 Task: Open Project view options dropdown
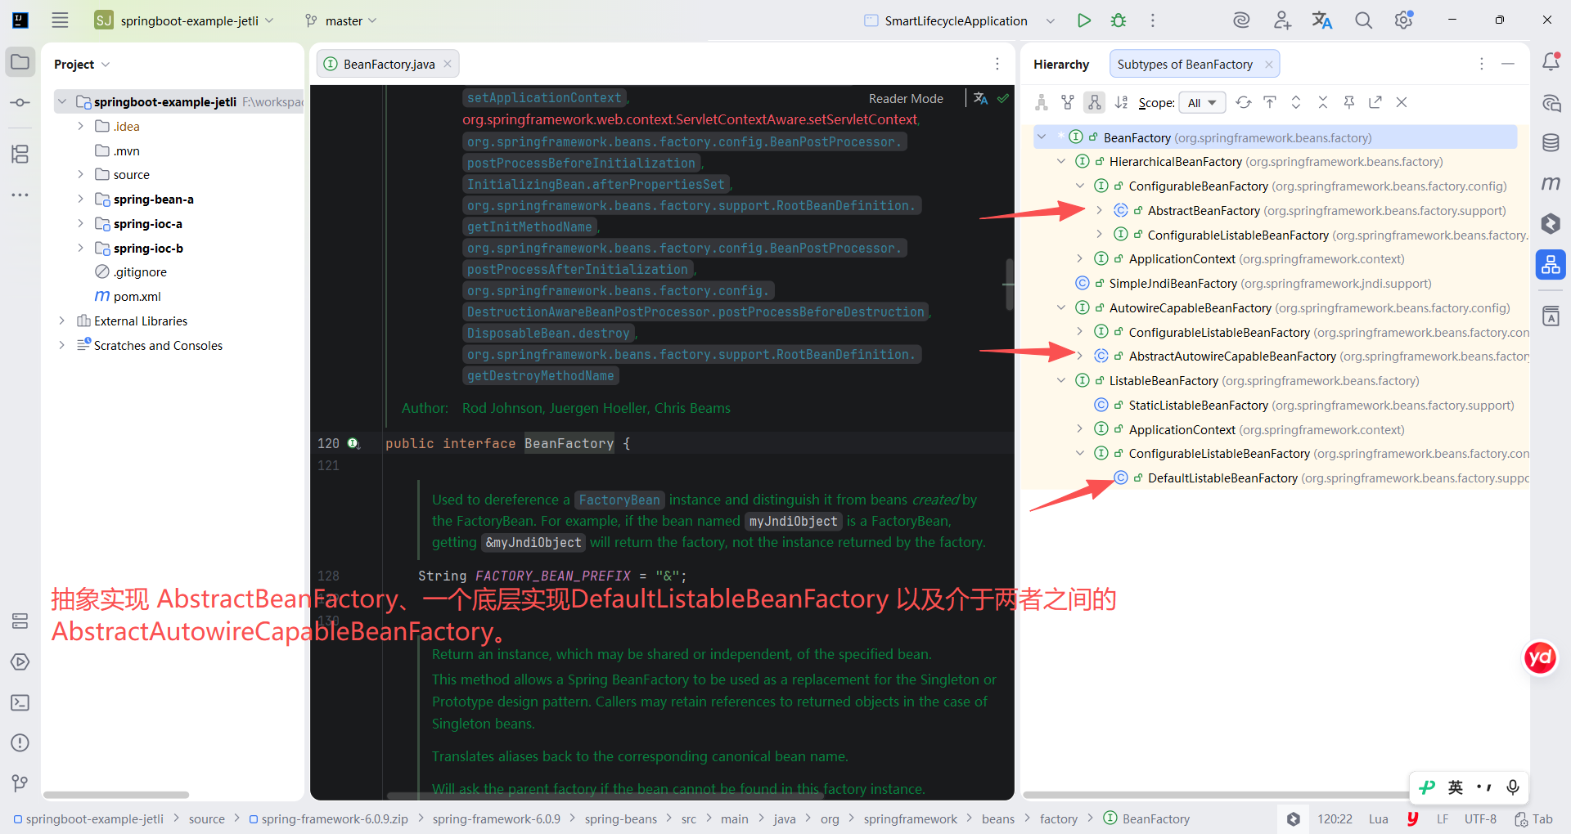point(105,65)
